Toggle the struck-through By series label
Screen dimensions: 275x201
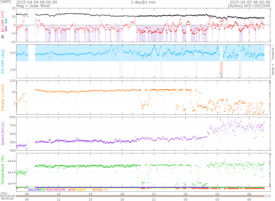coord(6,21)
